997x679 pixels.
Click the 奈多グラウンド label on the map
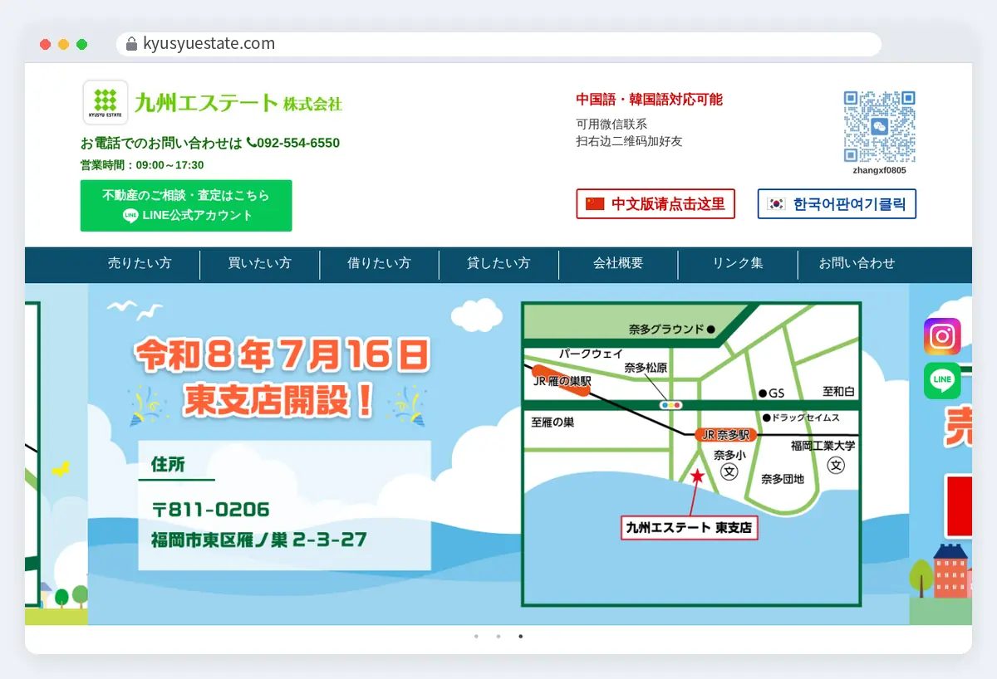click(666, 330)
